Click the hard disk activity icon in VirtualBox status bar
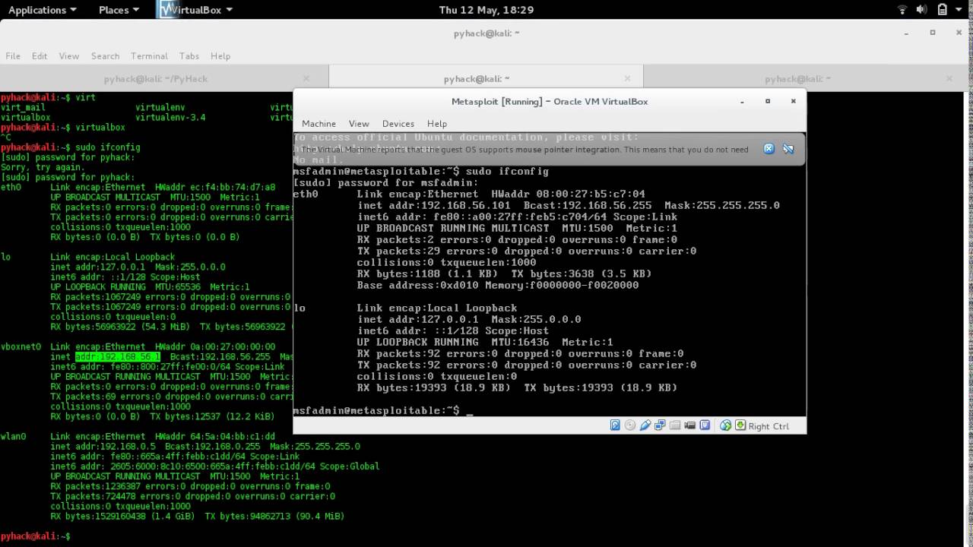 [615, 425]
